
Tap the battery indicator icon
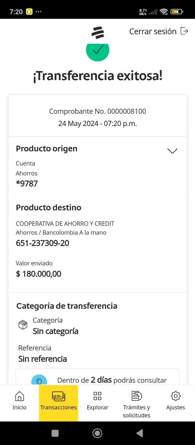[x=176, y=12]
